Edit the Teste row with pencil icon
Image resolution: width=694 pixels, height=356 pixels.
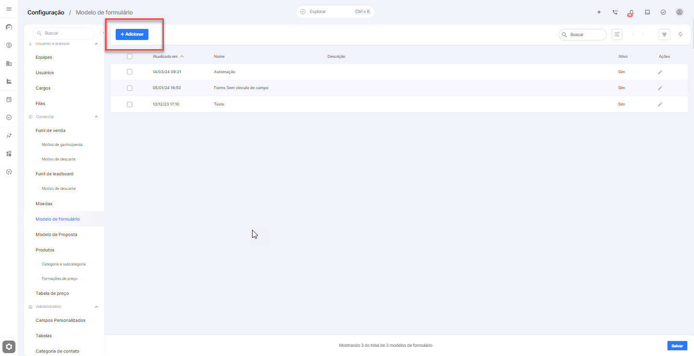660,104
